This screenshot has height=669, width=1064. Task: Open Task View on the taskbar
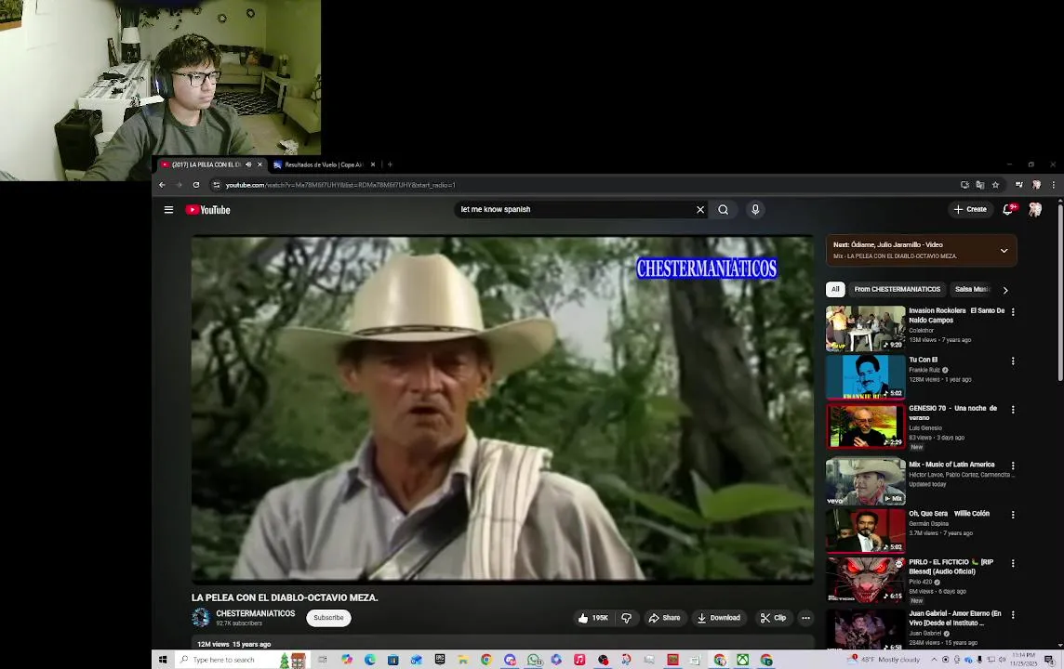tap(323, 660)
